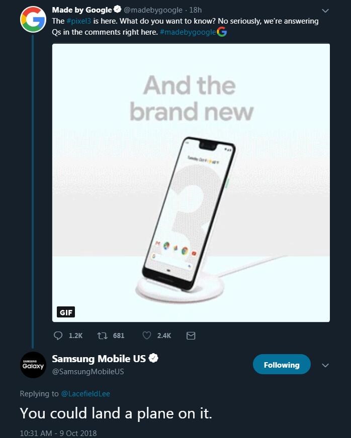Screen dimensions: 351x438
Task: Click Samsung Mobile US verified badge
Action: [x=153, y=358]
